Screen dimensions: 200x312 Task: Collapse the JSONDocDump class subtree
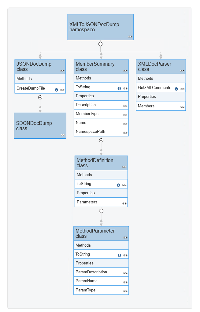(40, 97)
